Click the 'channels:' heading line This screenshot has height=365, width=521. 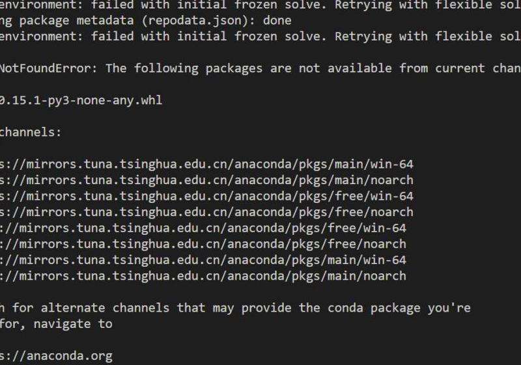pos(31,132)
